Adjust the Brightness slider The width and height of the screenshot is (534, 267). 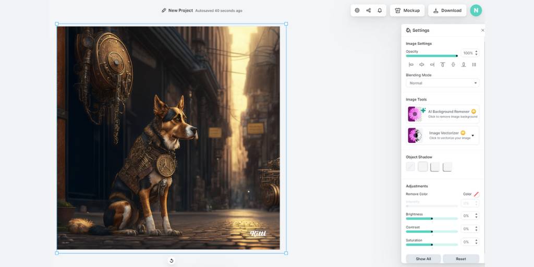432,219
